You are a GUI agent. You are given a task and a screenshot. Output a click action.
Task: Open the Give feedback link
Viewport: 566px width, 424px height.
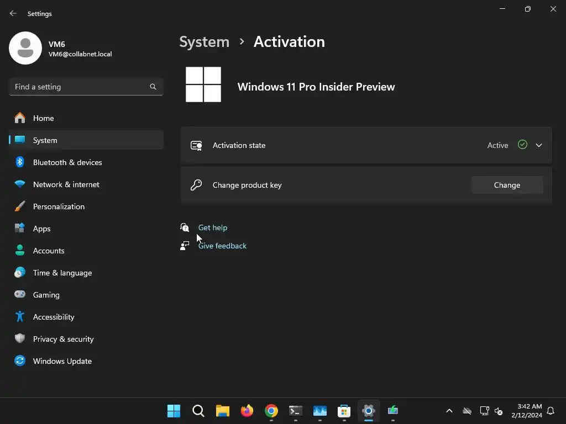point(222,246)
